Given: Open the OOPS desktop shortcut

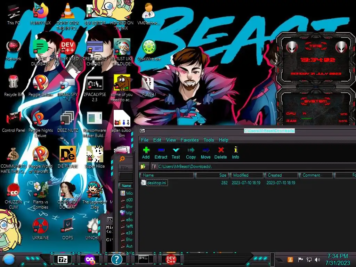Looking at the screenshot, I should (68, 229).
